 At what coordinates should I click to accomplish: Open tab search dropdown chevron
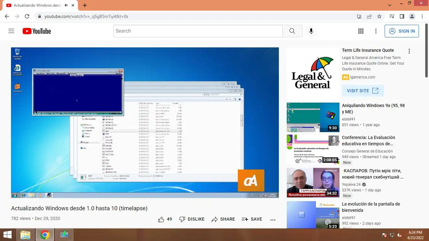[390, 5]
